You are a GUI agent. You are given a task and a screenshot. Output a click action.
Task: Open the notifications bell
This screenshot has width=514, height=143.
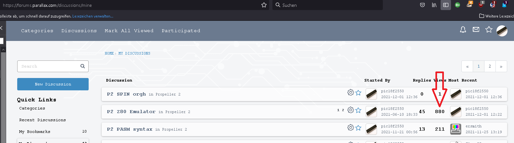pos(463,30)
